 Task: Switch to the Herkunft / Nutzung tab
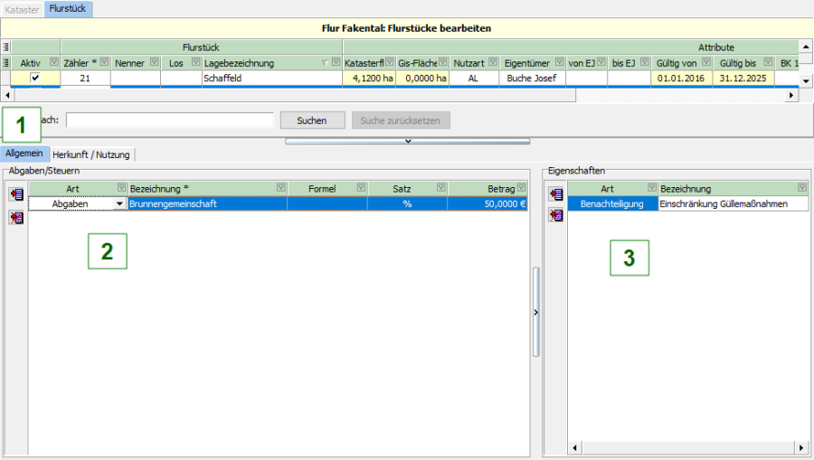(x=91, y=155)
